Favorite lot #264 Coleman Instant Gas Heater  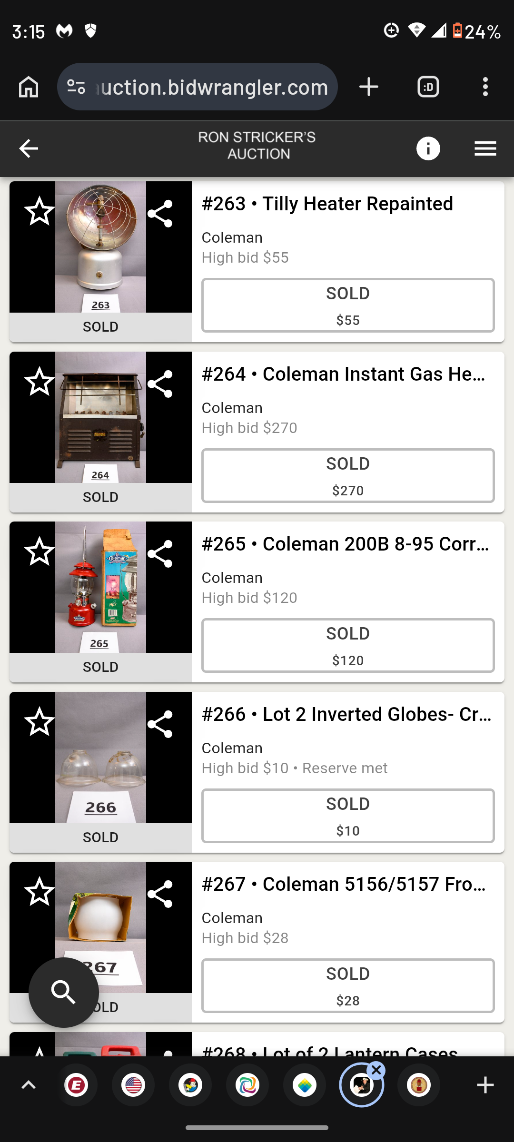[x=40, y=382]
